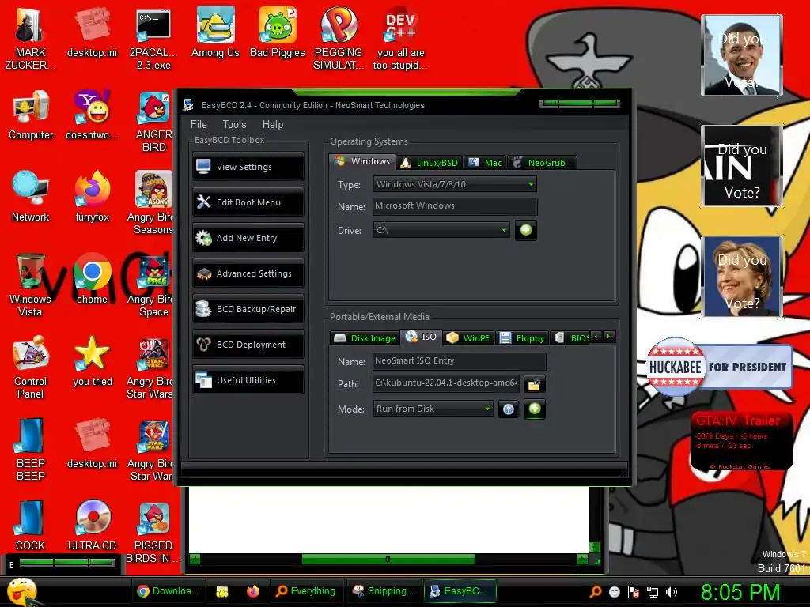Viewport: 810px width, 607px height.
Task: Open the Help menu
Action: click(273, 124)
